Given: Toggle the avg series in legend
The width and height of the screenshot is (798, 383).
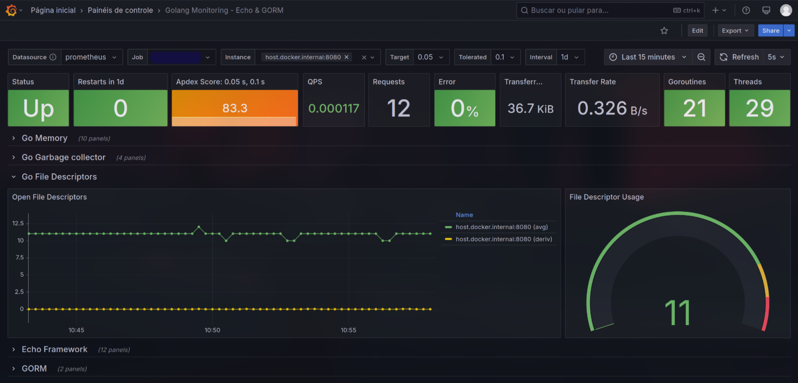Looking at the screenshot, I should tap(502, 227).
